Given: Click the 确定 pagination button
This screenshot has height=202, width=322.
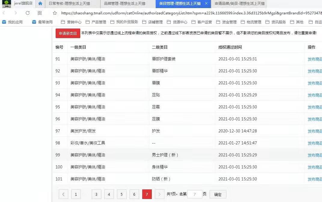Looking at the screenshot, I should (218, 194).
